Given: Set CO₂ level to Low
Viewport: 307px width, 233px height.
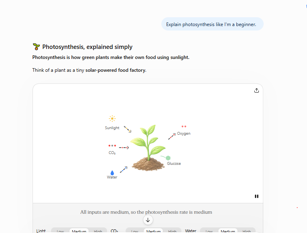Looking at the screenshot, I should (x=135, y=231).
